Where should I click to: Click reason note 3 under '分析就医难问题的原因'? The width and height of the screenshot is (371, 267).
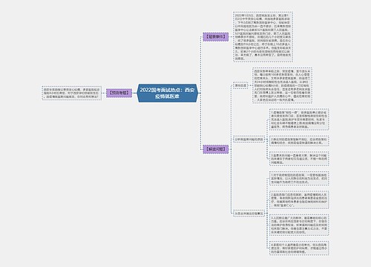click(x=299, y=159)
